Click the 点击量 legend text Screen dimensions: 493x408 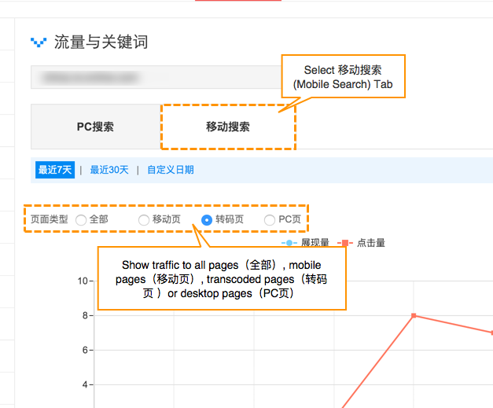click(x=371, y=243)
